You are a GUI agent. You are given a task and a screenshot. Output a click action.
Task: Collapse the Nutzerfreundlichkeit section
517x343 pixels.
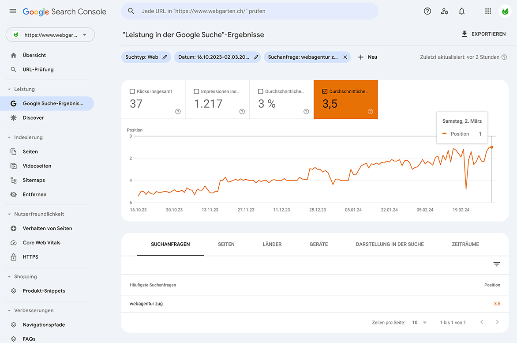pyautogui.click(x=9, y=214)
